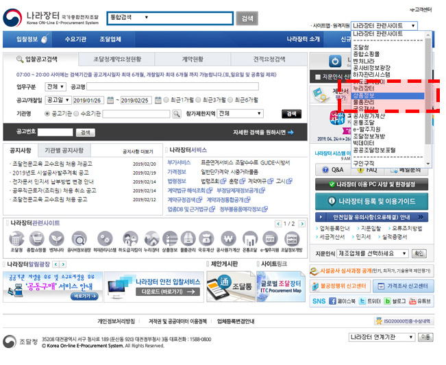Open the 종합쇼핑몰 shopping cart icon

[x=36, y=238]
